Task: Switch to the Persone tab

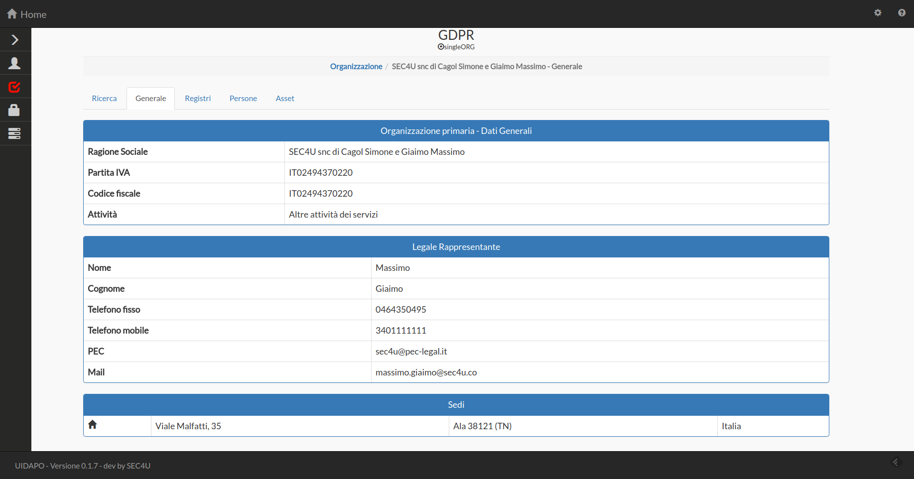Action: click(243, 99)
